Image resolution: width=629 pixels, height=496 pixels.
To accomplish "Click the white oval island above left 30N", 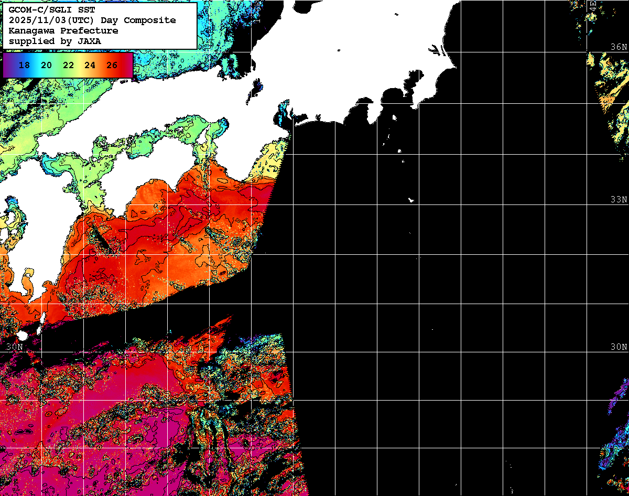I will pyautogui.click(x=22, y=335).
